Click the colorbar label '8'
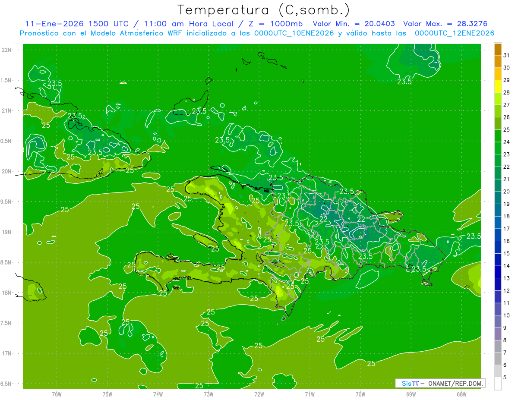 505,340
